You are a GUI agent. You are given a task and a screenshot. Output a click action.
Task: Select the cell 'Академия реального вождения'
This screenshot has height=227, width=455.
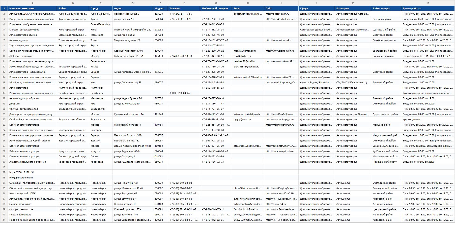click(x=32, y=162)
